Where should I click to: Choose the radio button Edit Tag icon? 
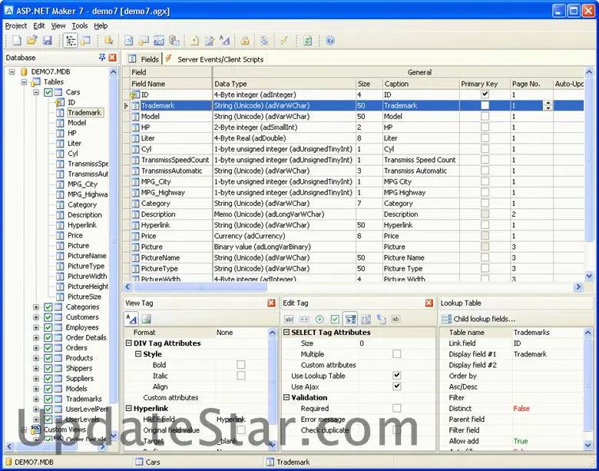click(319, 319)
